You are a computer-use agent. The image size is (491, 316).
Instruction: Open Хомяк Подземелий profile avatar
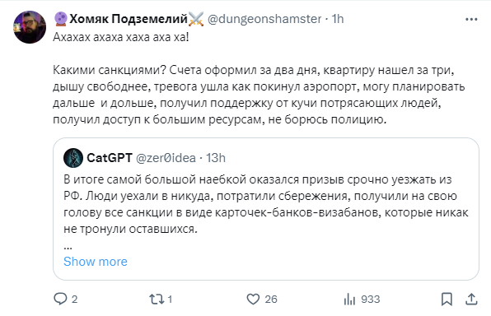click(x=30, y=27)
